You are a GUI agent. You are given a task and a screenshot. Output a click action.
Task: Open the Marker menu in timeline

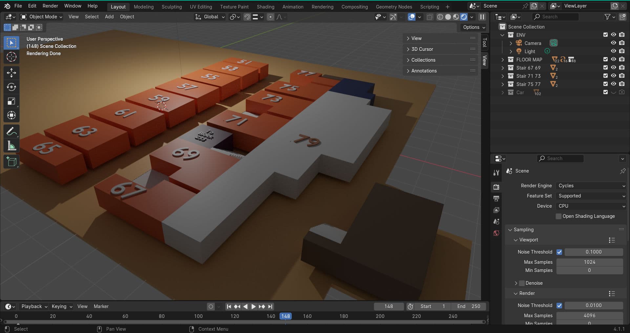point(101,306)
